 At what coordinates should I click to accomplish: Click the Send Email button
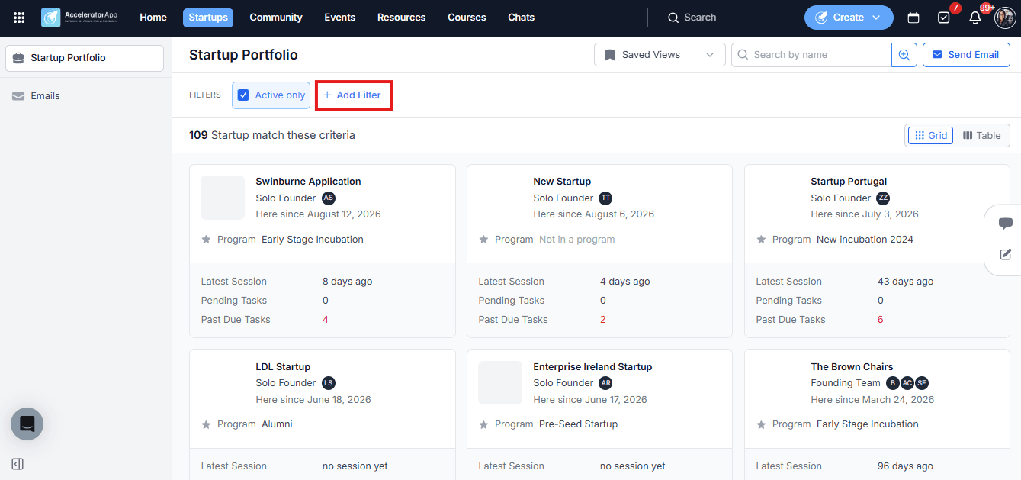[x=966, y=55]
